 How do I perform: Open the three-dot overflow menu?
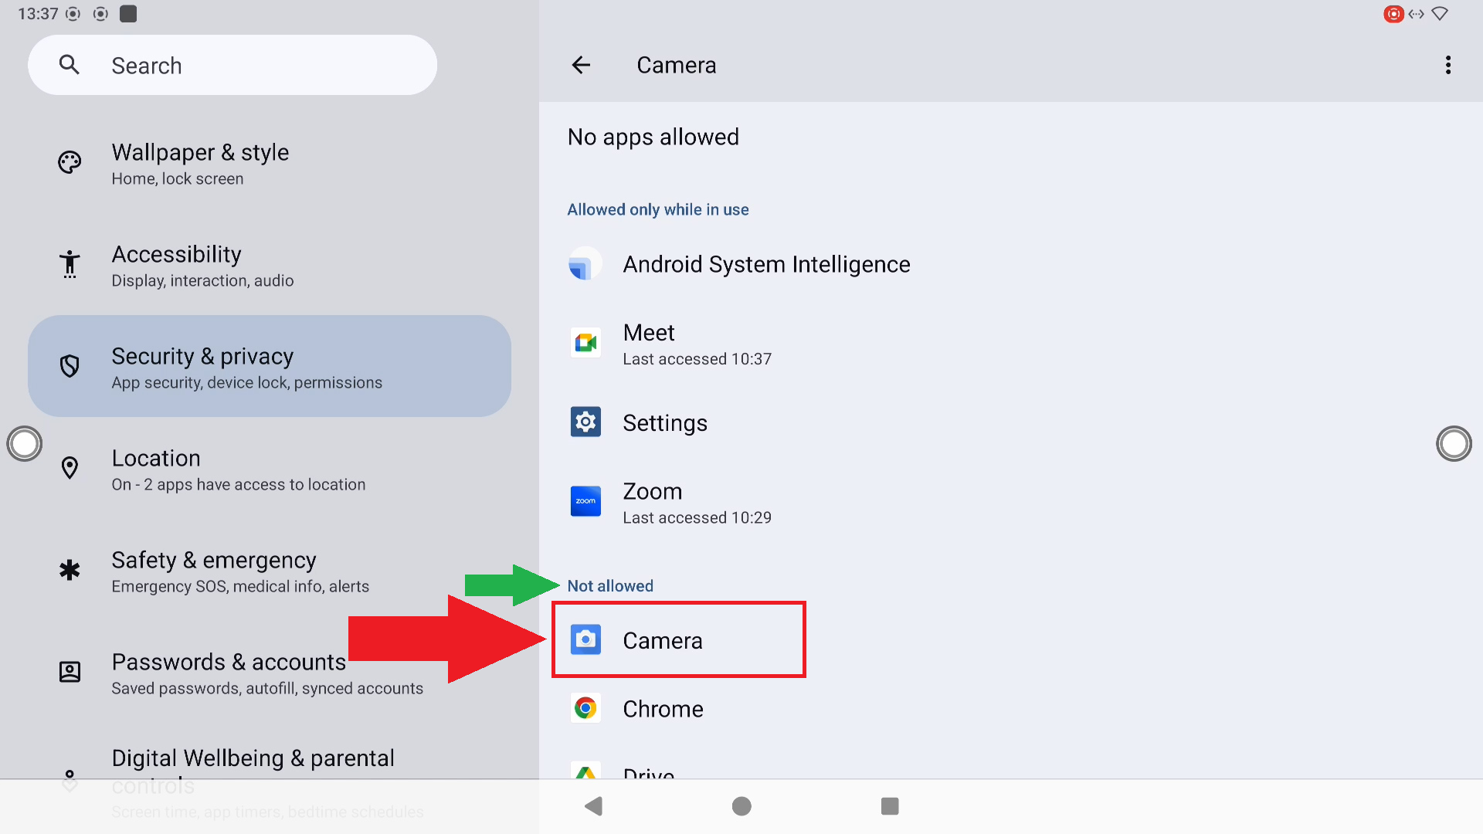(1447, 66)
